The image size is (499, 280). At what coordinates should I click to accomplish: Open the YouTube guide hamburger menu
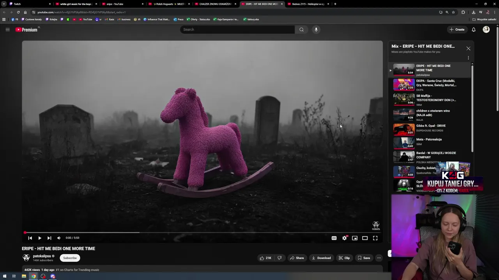pyautogui.click(x=7, y=30)
